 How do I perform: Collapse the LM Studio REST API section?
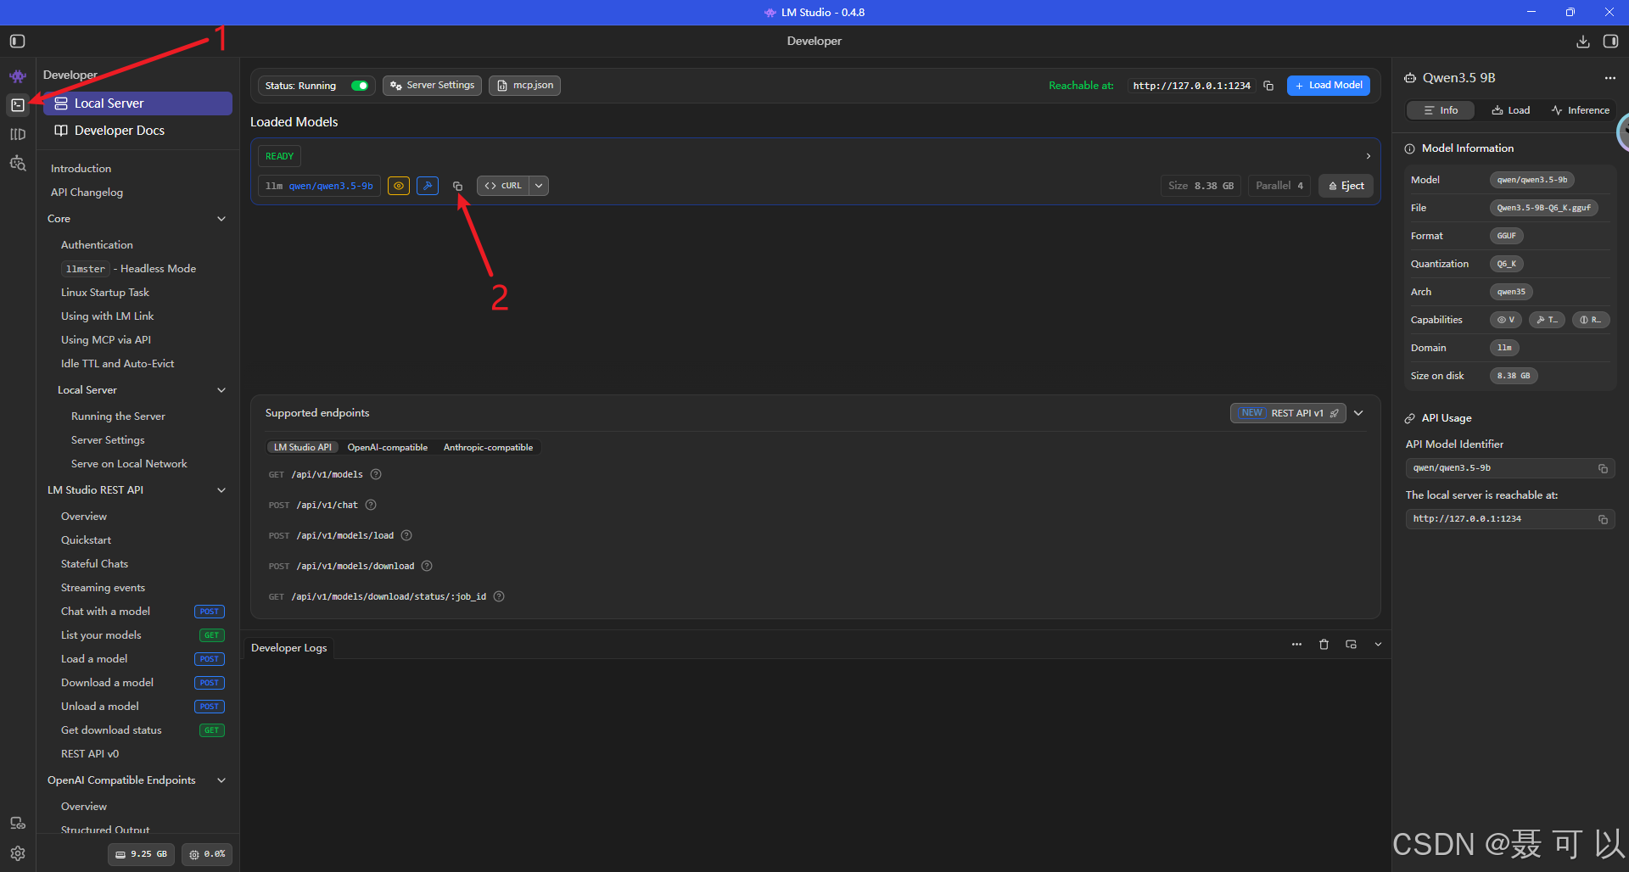(x=221, y=490)
